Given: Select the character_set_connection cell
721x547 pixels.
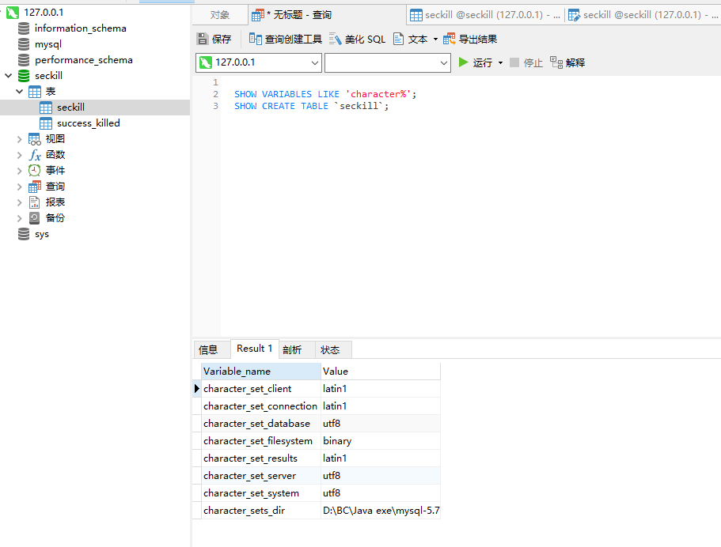Looking at the screenshot, I should point(260,406).
